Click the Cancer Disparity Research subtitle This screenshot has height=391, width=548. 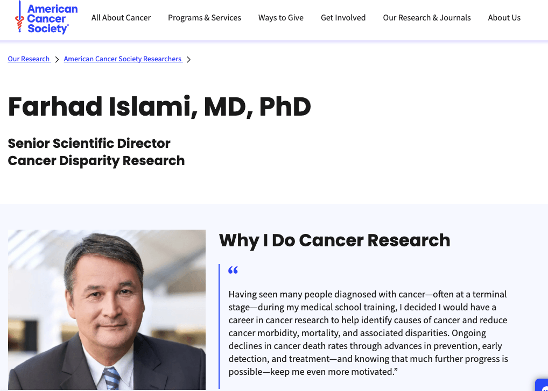pyautogui.click(x=96, y=161)
